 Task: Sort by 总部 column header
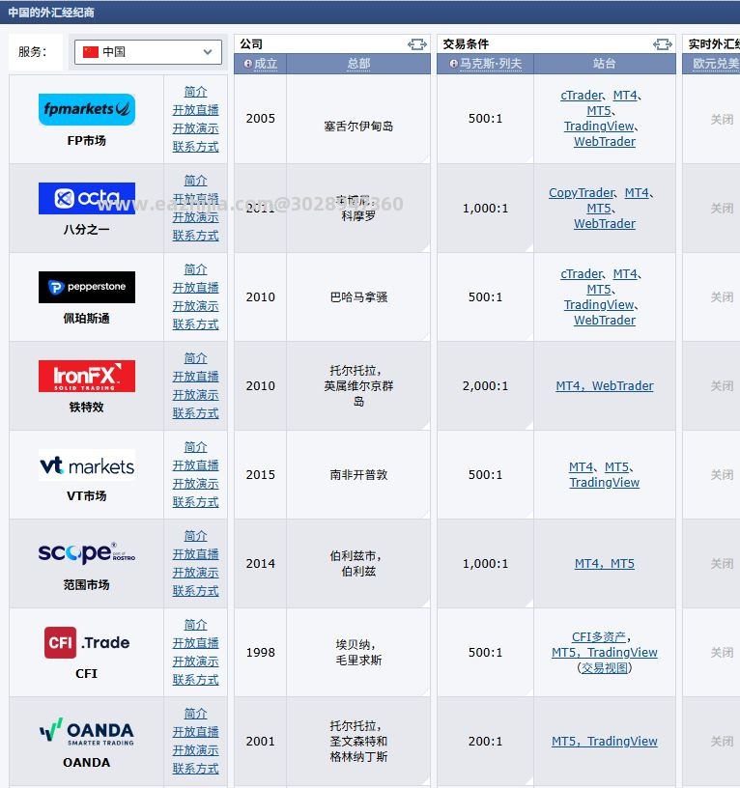point(358,64)
